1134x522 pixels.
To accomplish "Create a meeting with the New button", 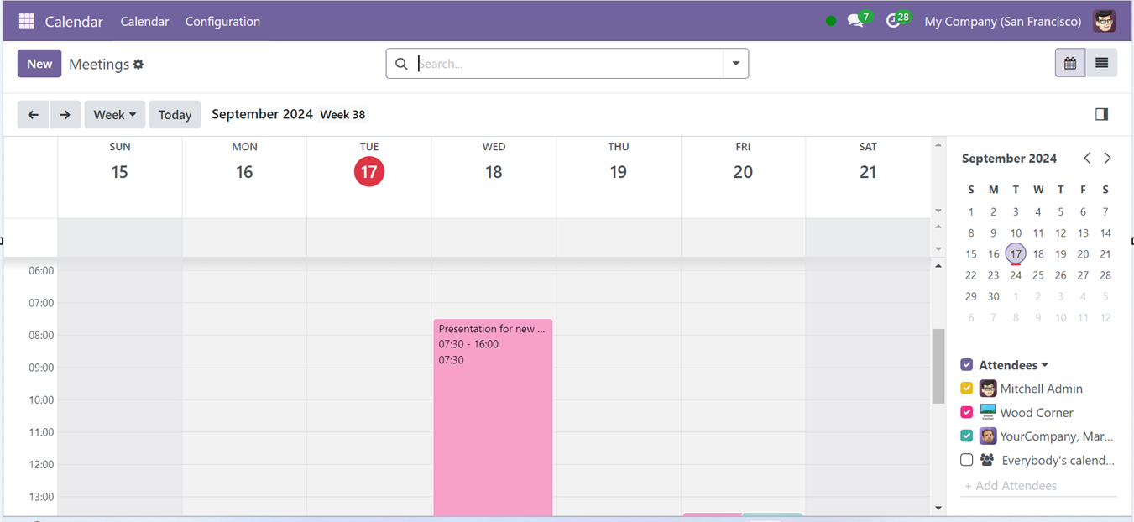I will click(39, 63).
